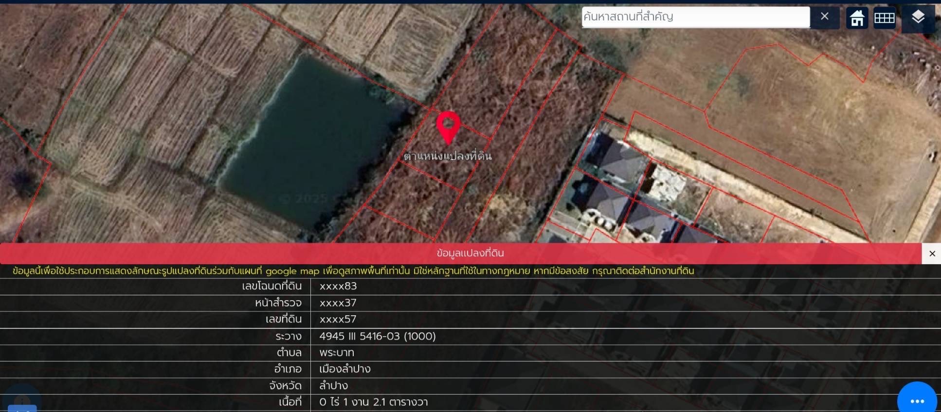
Task: Click the home icon in the map toolbar
Action: (x=857, y=18)
